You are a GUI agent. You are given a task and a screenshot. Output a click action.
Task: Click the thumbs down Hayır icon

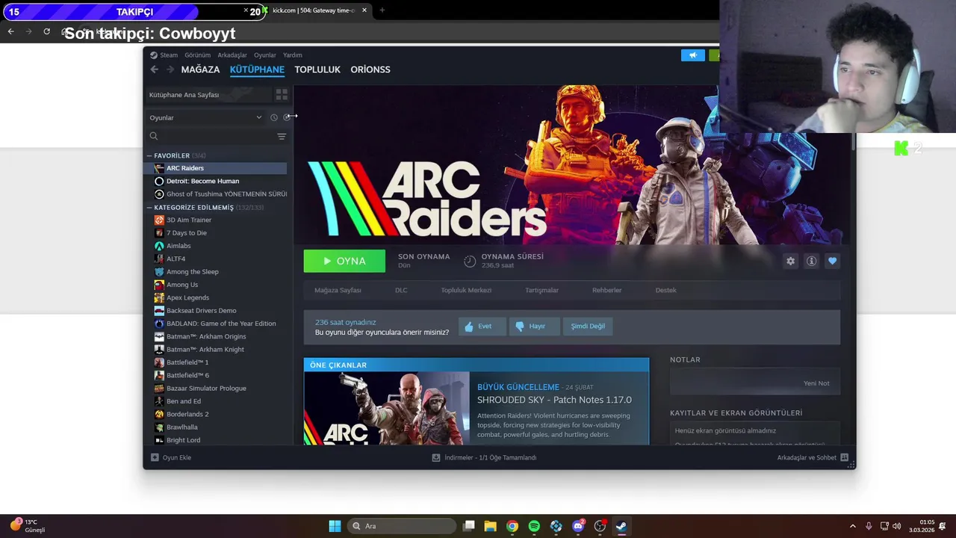520,327
